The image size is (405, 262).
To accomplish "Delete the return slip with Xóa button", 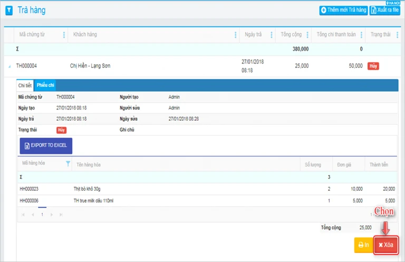I will (x=386, y=245).
